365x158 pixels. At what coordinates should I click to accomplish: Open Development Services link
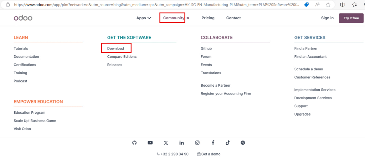pos(313,98)
